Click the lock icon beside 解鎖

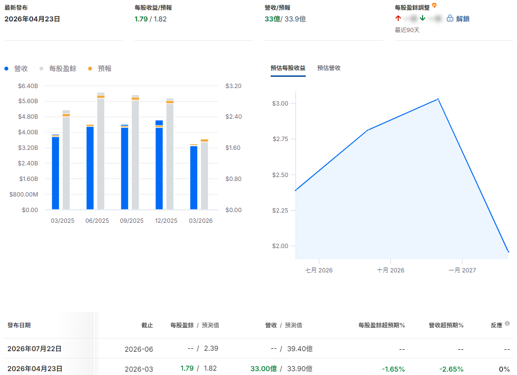pyautogui.click(x=450, y=18)
